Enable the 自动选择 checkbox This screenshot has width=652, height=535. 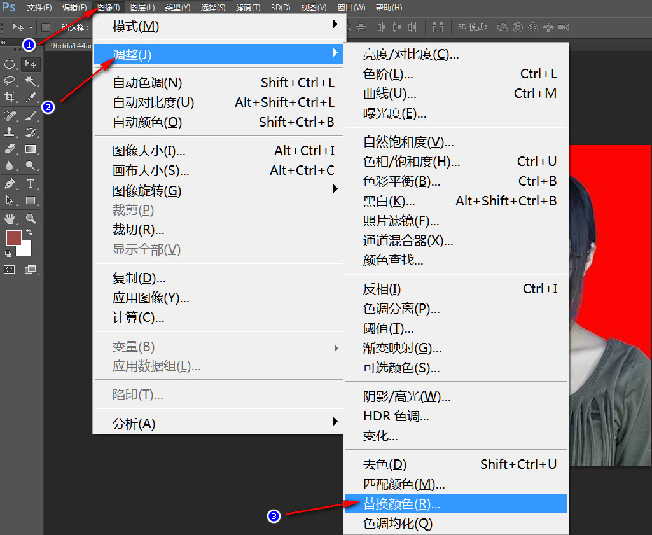(x=46, y=27)
